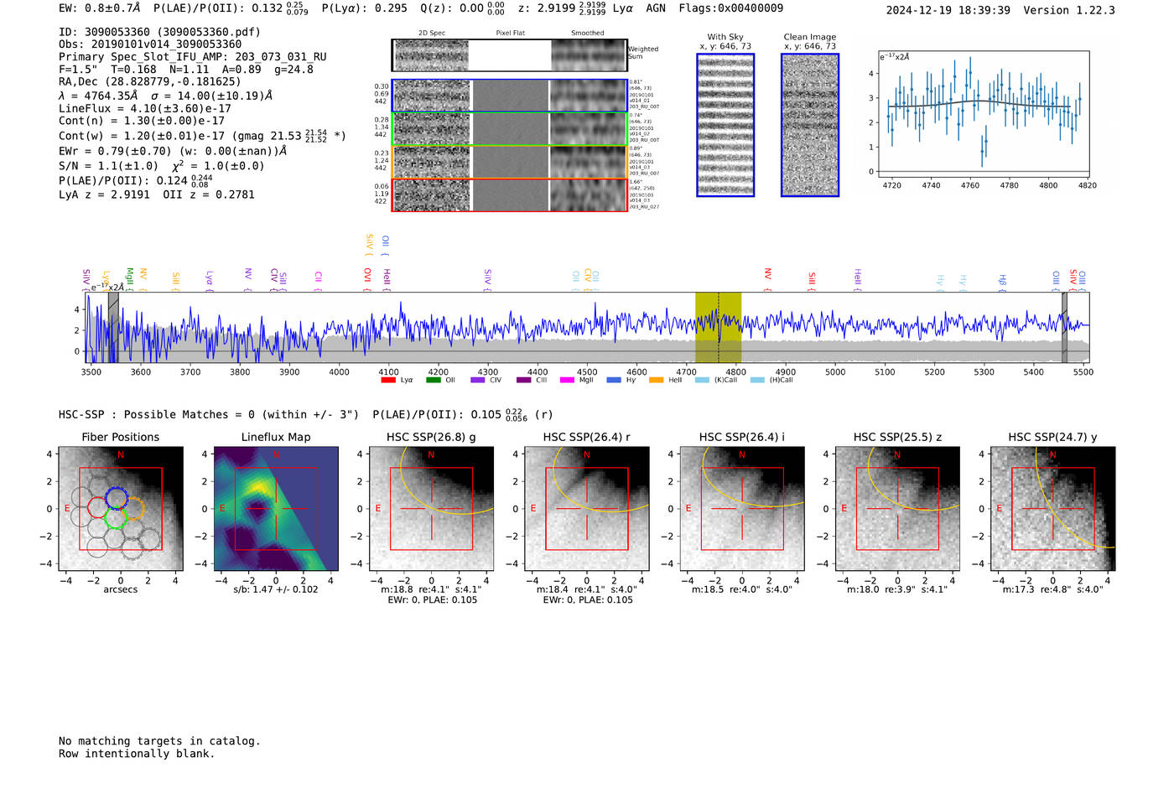Screen dimensions: 1174x799
Task: Click the 'Smoothed' column header
Action: coord(588,34)
